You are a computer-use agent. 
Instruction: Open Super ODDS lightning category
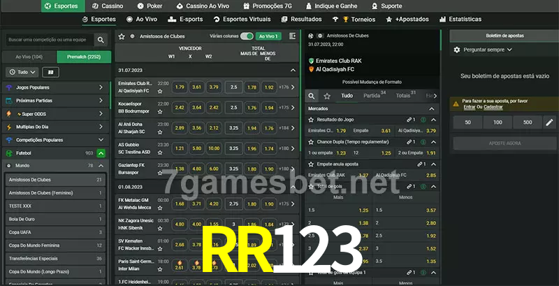point(55,114)
